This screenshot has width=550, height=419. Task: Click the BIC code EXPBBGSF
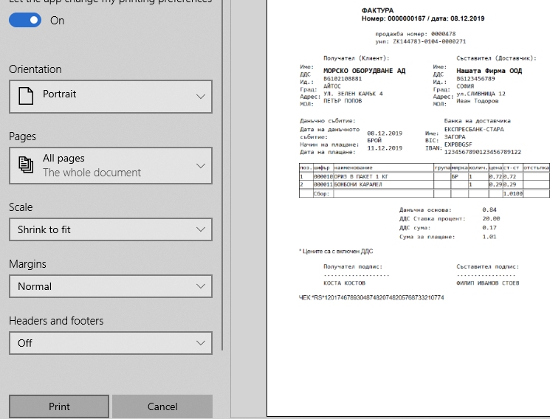coord(458,145)
